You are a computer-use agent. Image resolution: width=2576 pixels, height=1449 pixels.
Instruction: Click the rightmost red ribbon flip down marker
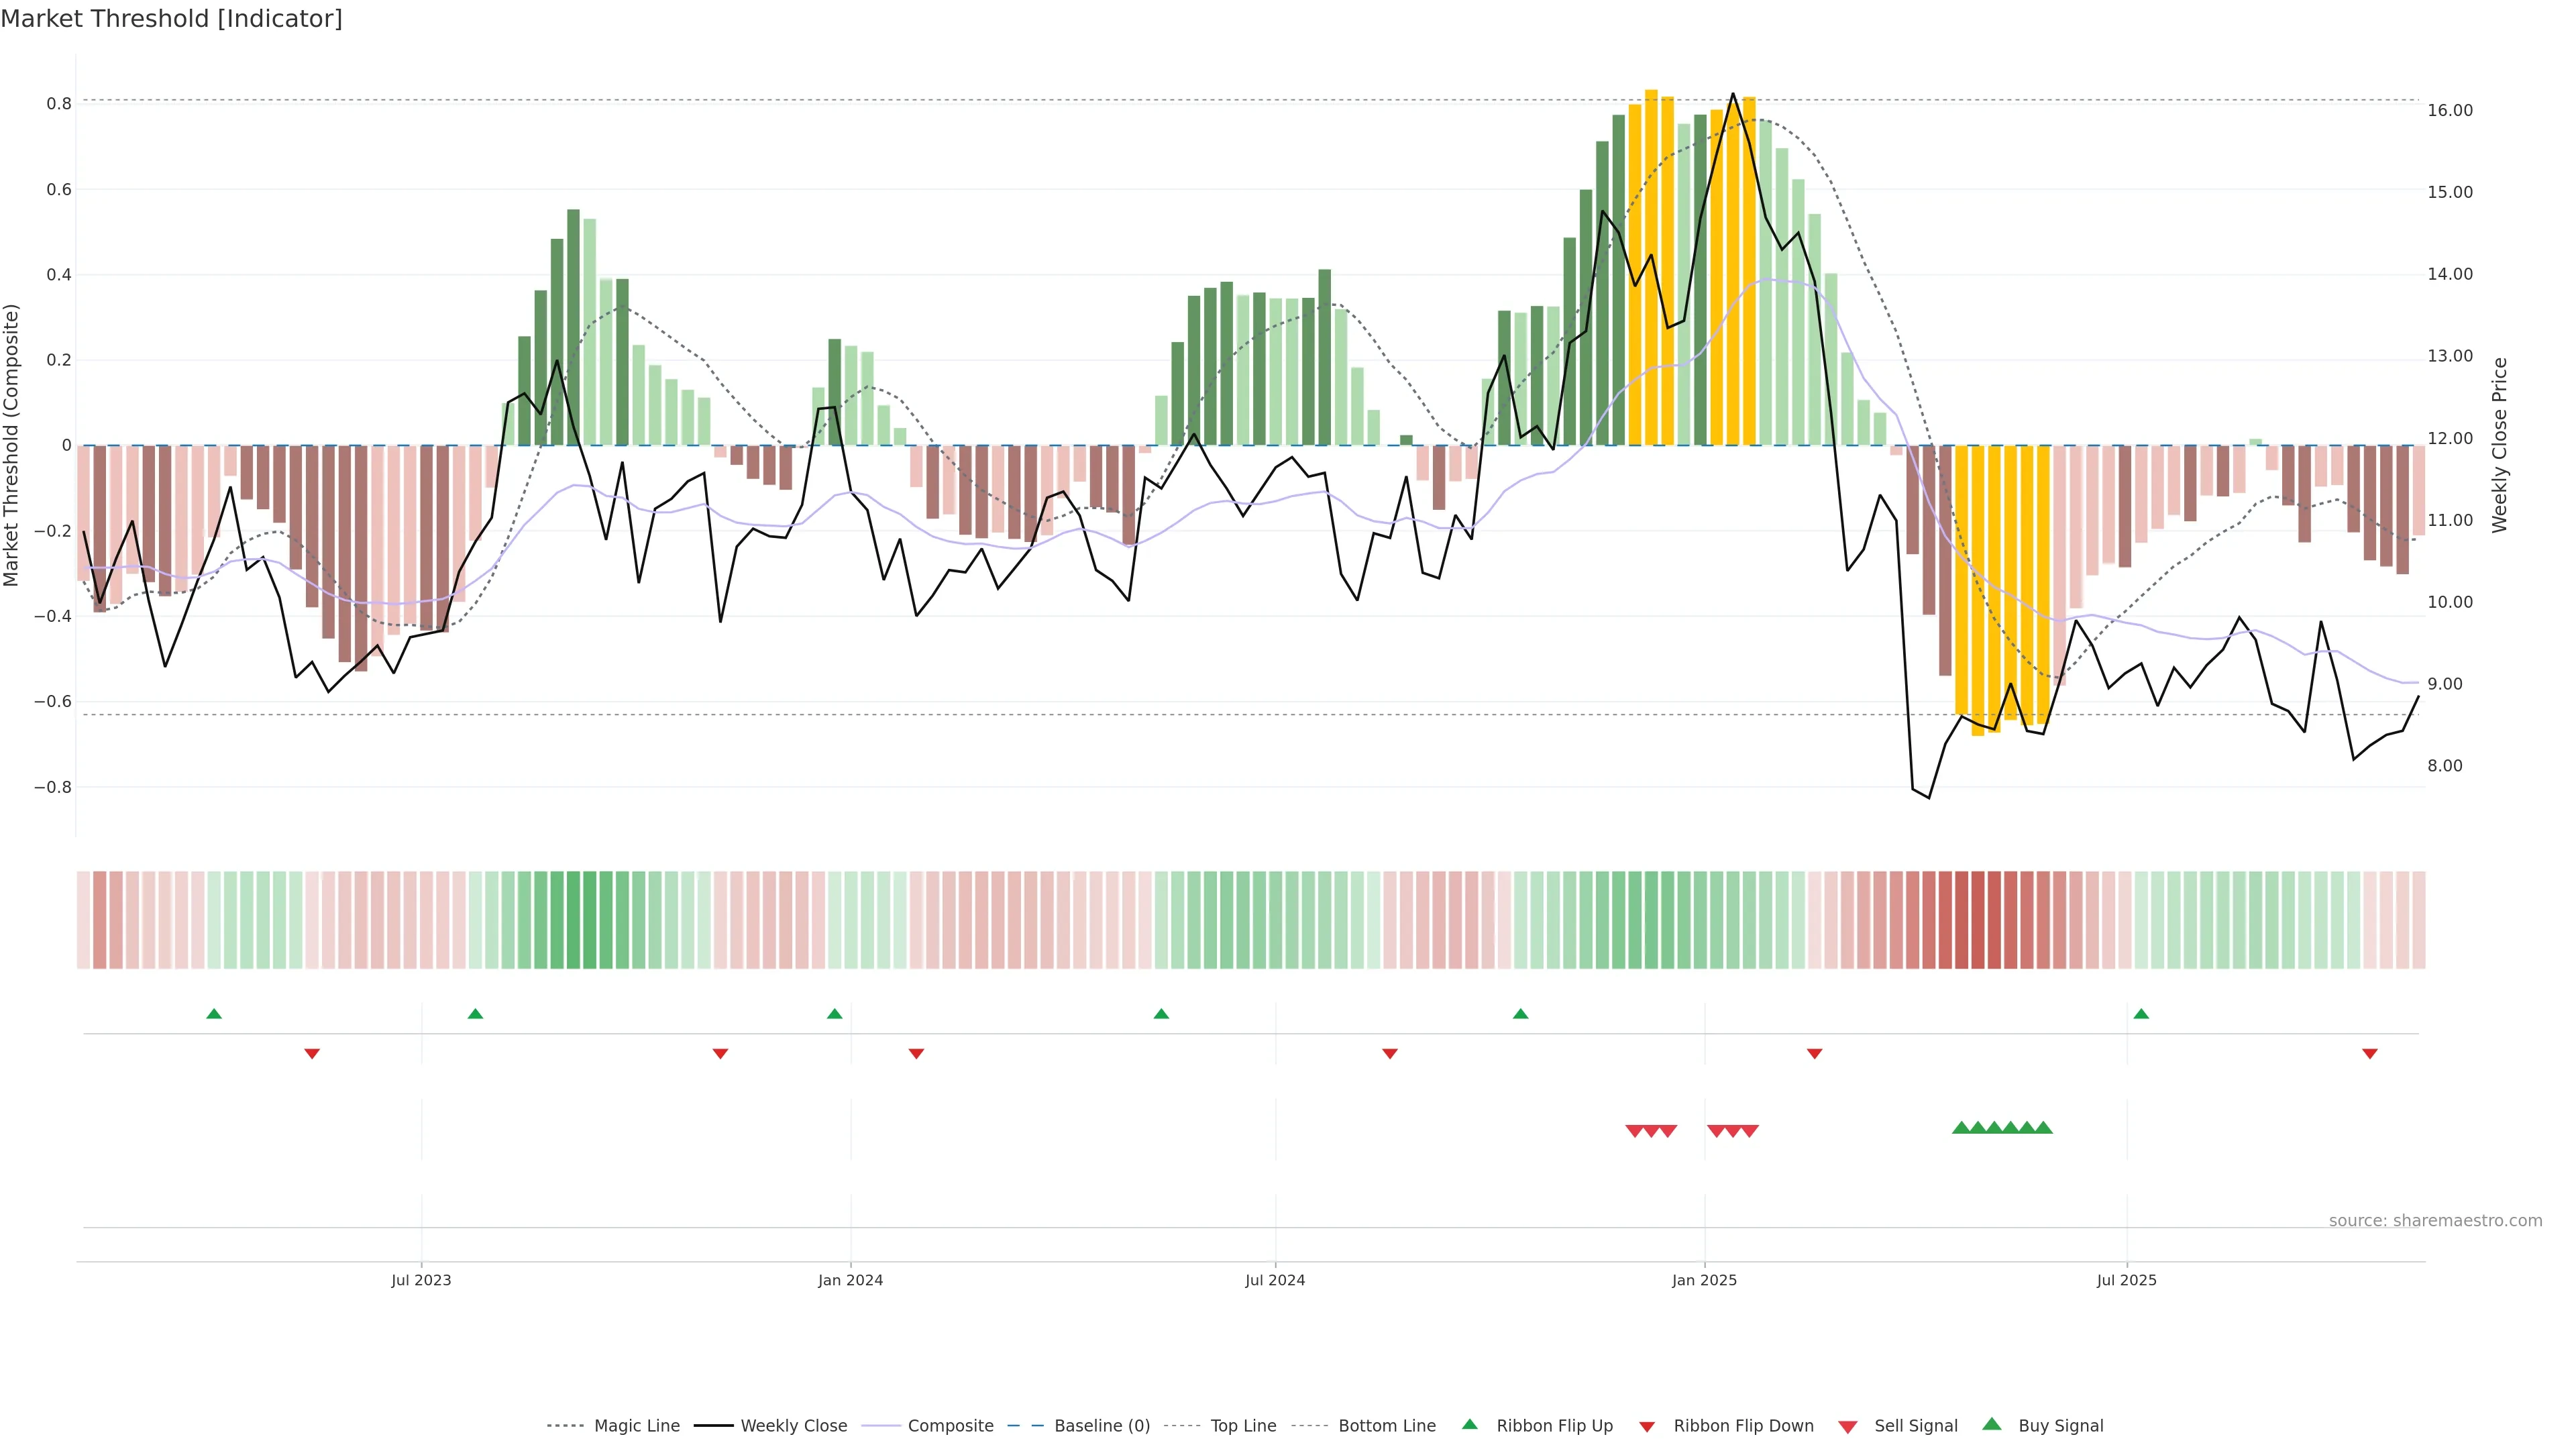point(2370,1054)
